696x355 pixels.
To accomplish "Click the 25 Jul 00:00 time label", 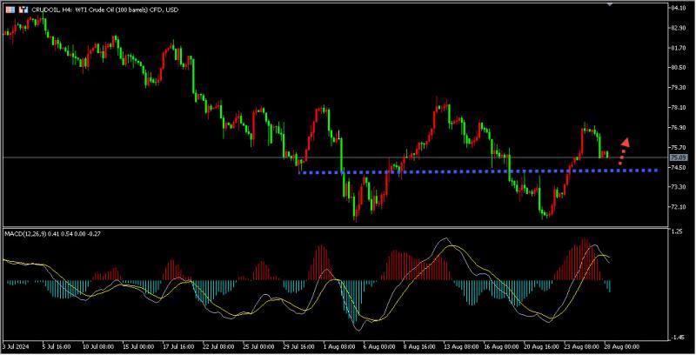I will (x=258, y=346).
